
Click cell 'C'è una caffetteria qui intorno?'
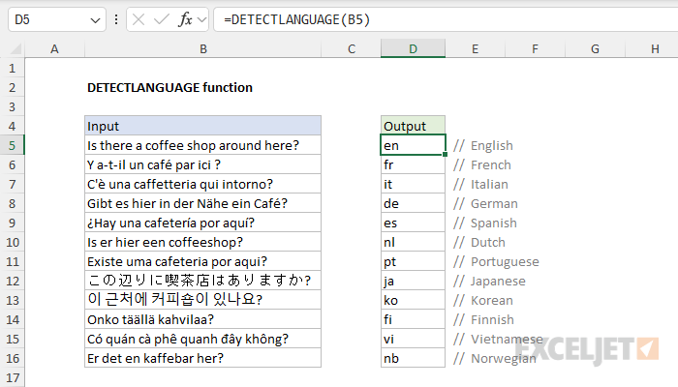click(x=202, y=184)
